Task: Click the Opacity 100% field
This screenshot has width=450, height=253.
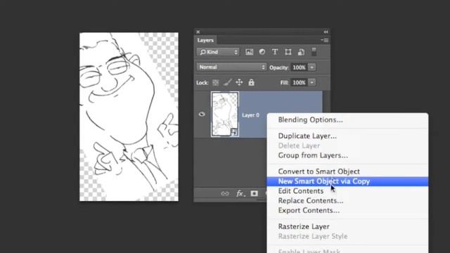Action: click(x=299, y=67)
